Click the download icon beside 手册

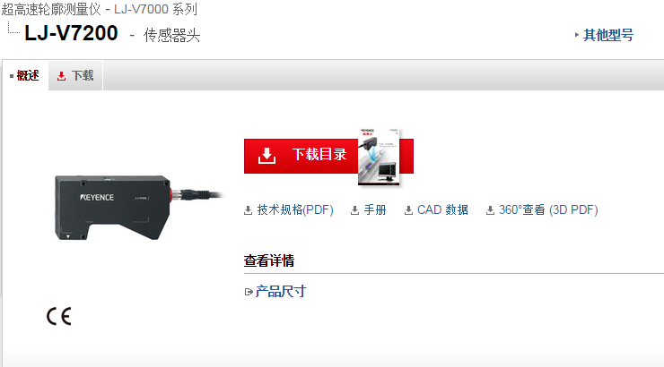pos(354,210)
